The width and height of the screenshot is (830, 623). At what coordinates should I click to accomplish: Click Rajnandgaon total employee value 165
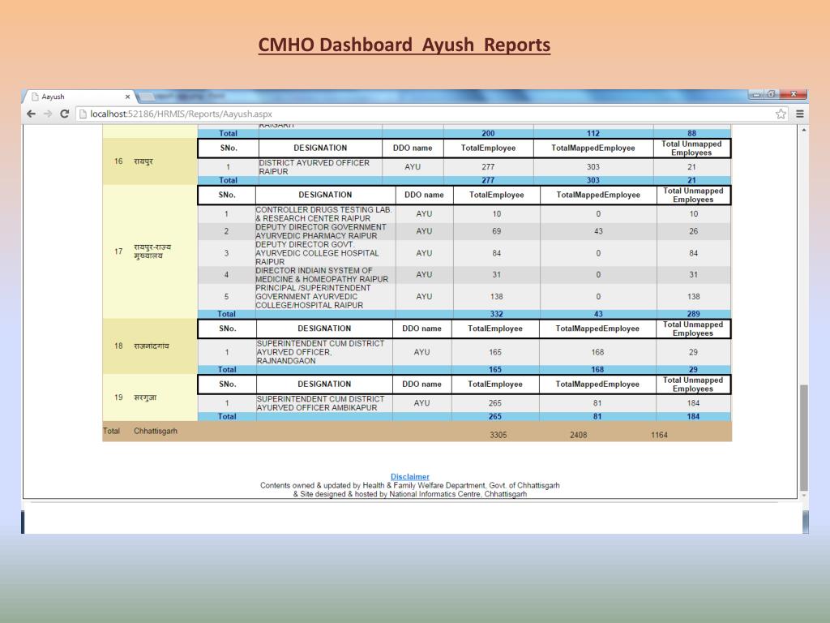pos(495,352)
